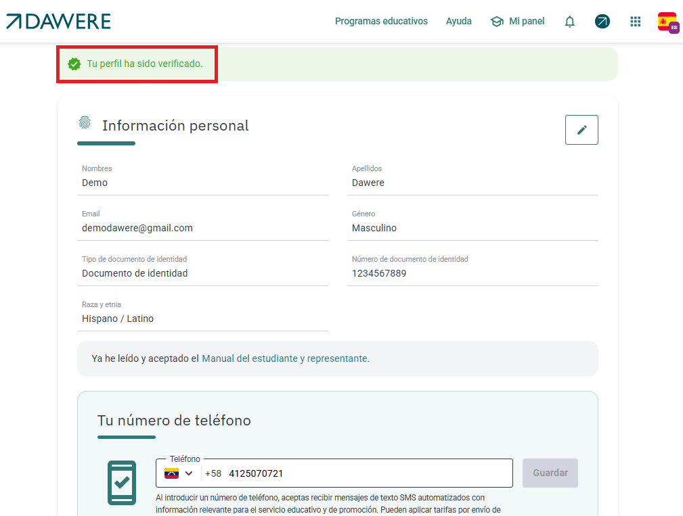The height and width of the screenshot is (516, 683).
Task: Open the notifications bell
Action: [569, 22]
